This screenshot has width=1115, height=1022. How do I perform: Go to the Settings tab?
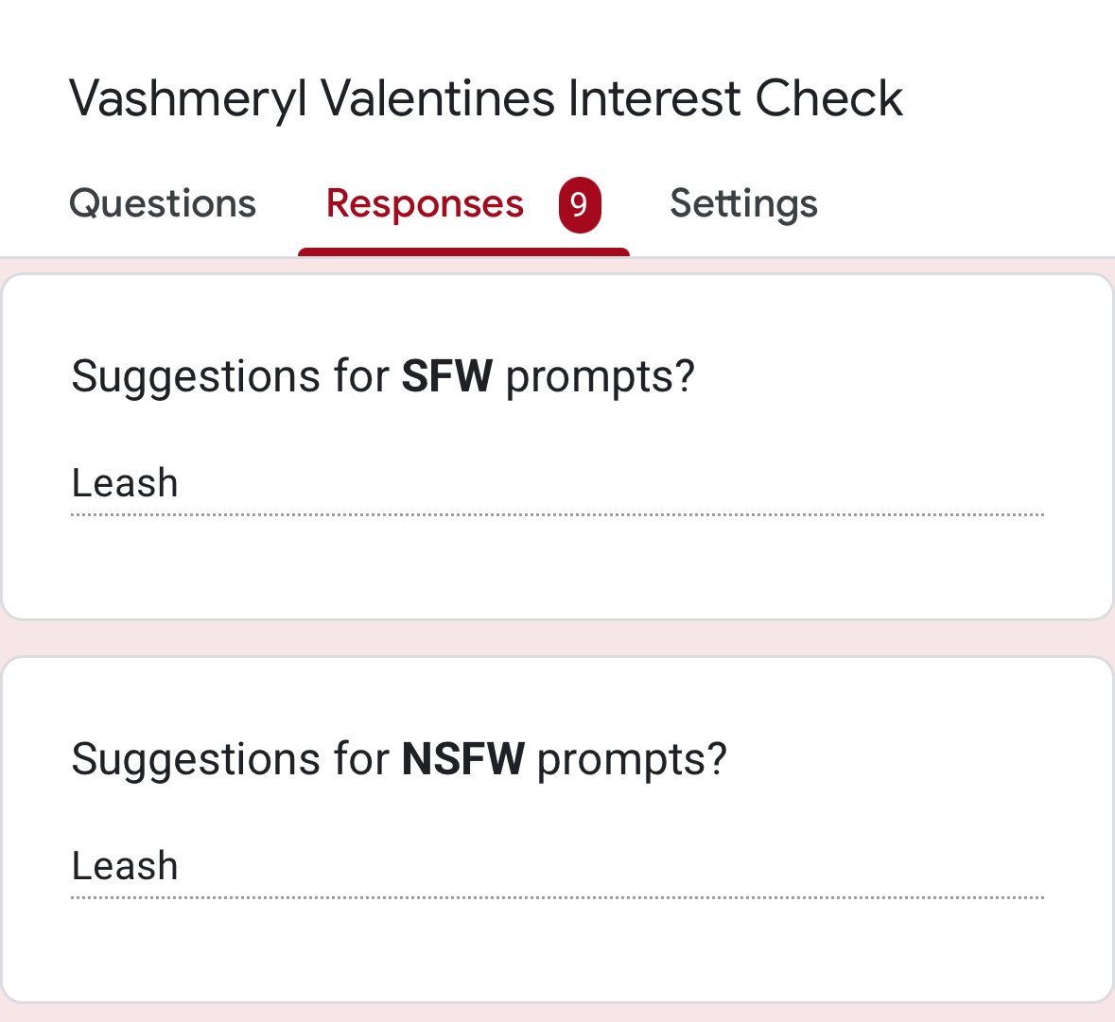pos(743,204)
